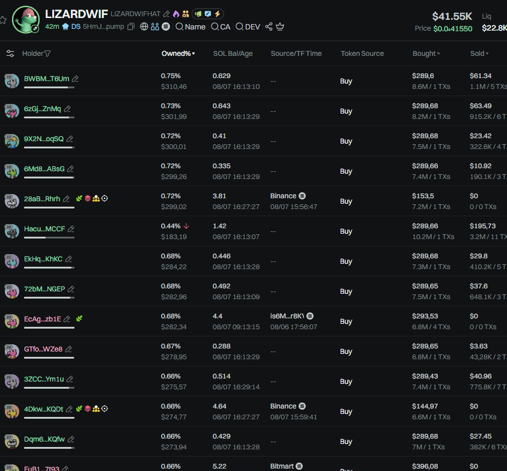Click the round Solana explorer icon in the header
This screenshot has height=471, width=507.
click(166, 26)
